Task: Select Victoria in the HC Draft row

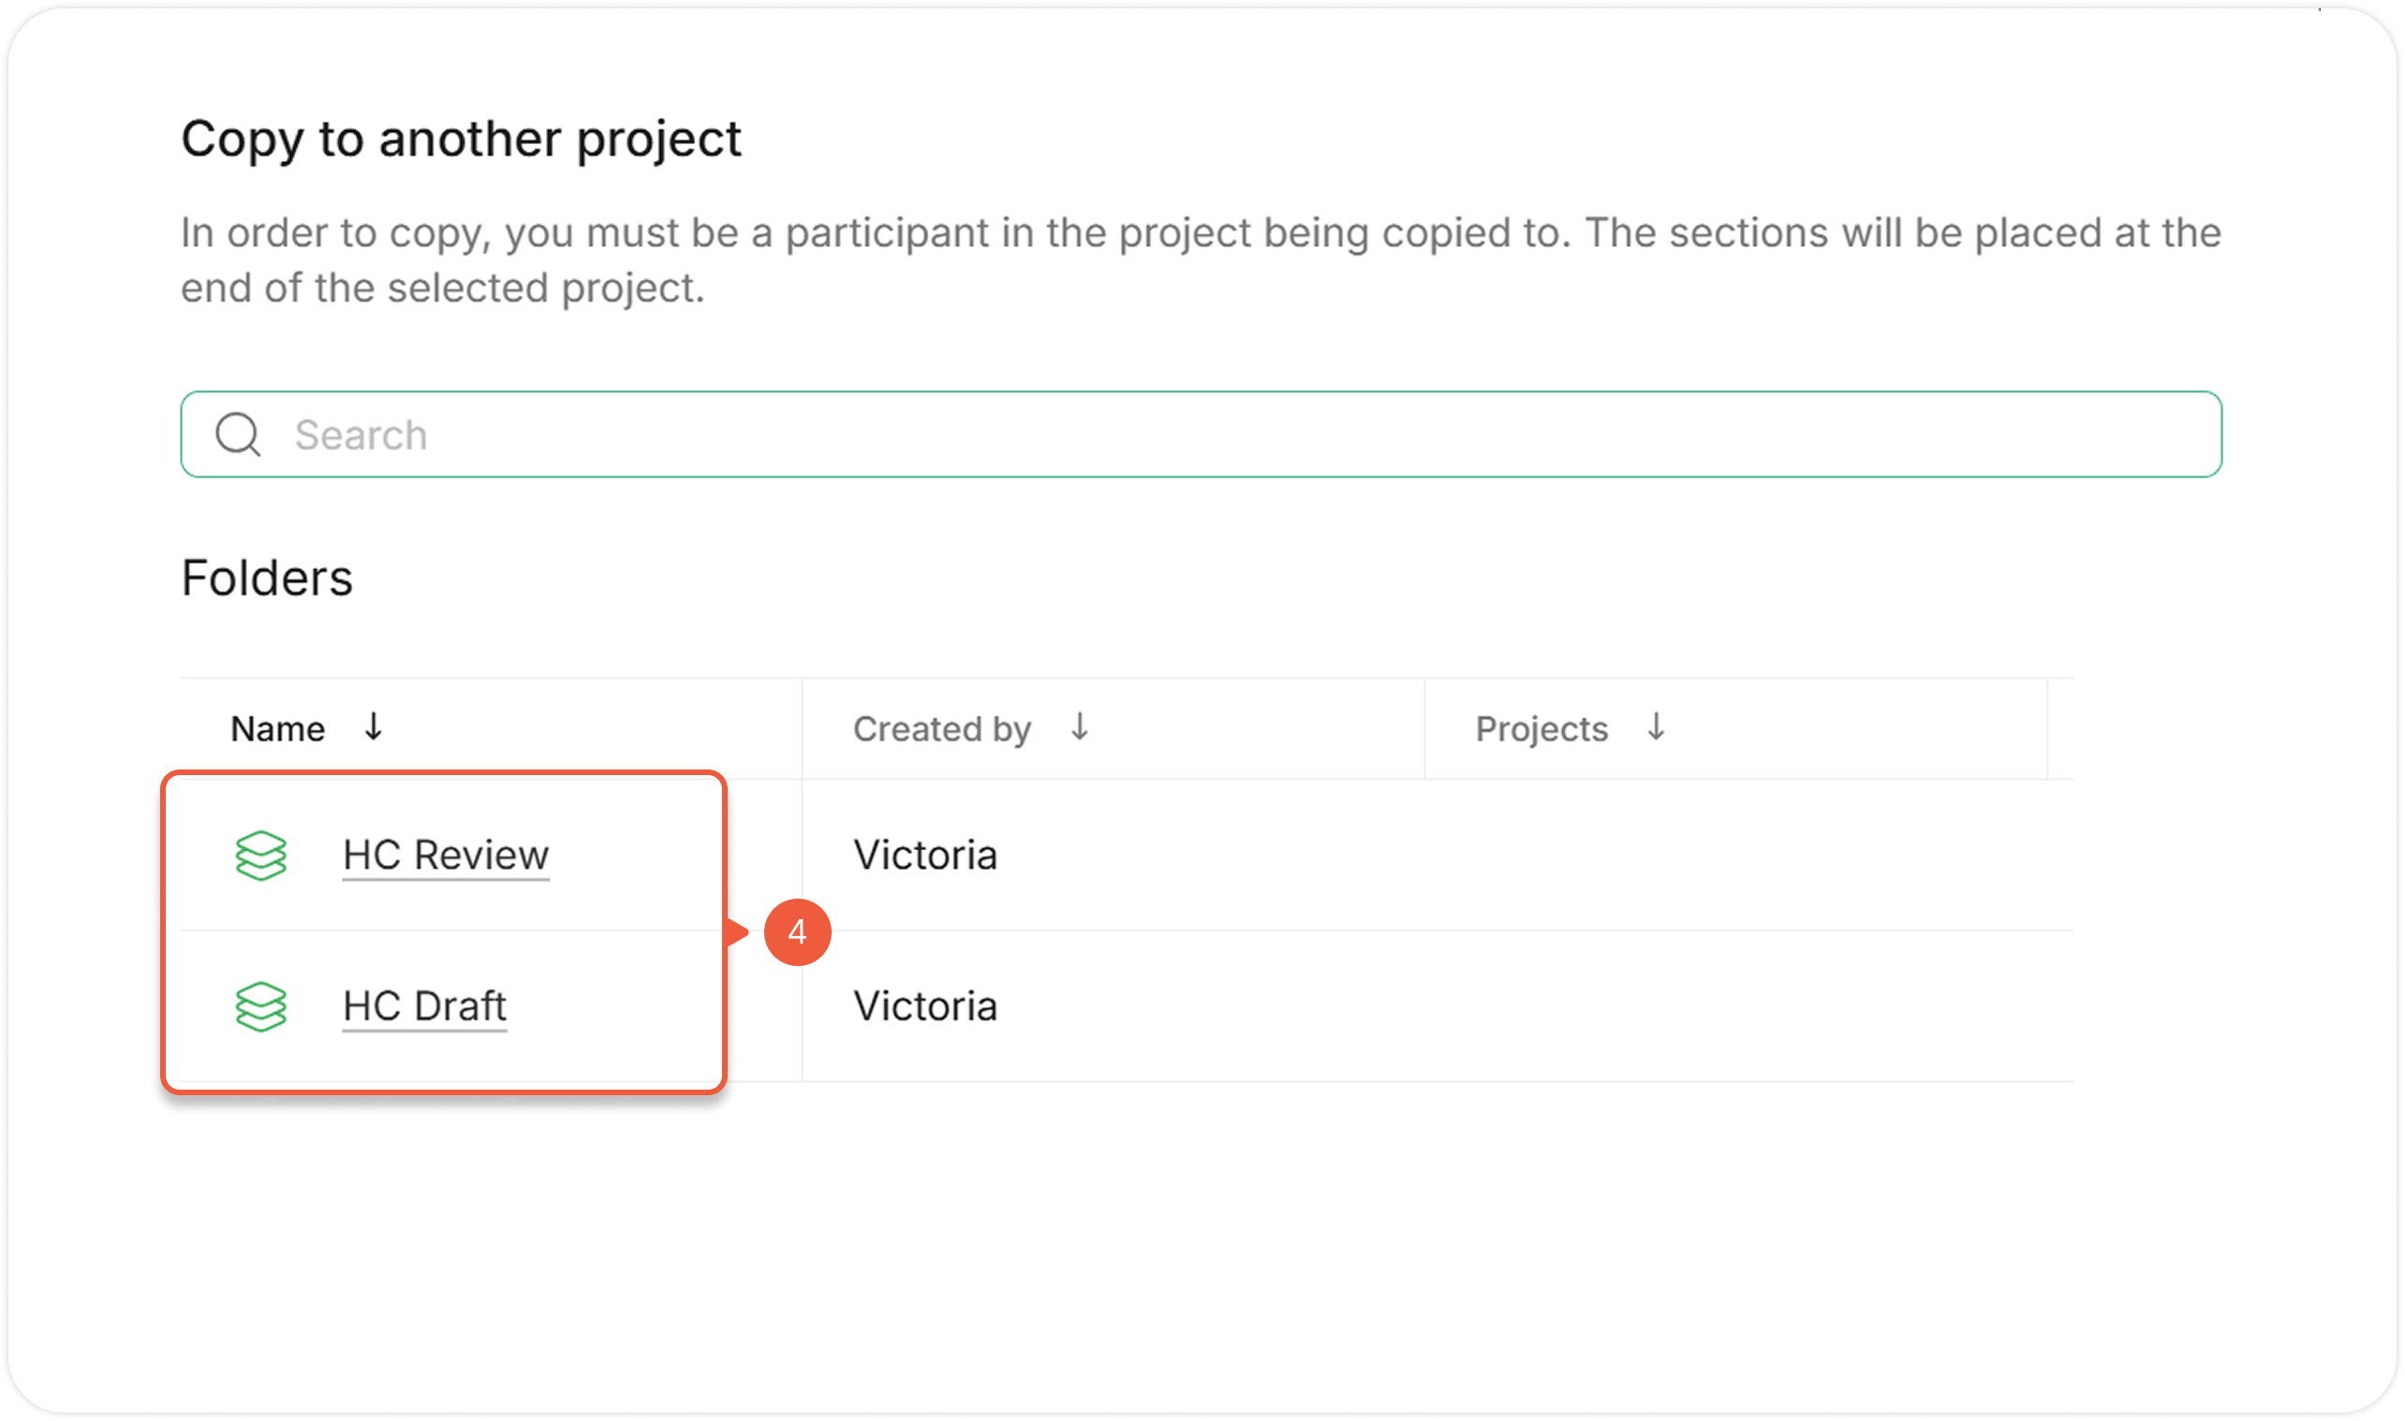Action: (925, 1006)
